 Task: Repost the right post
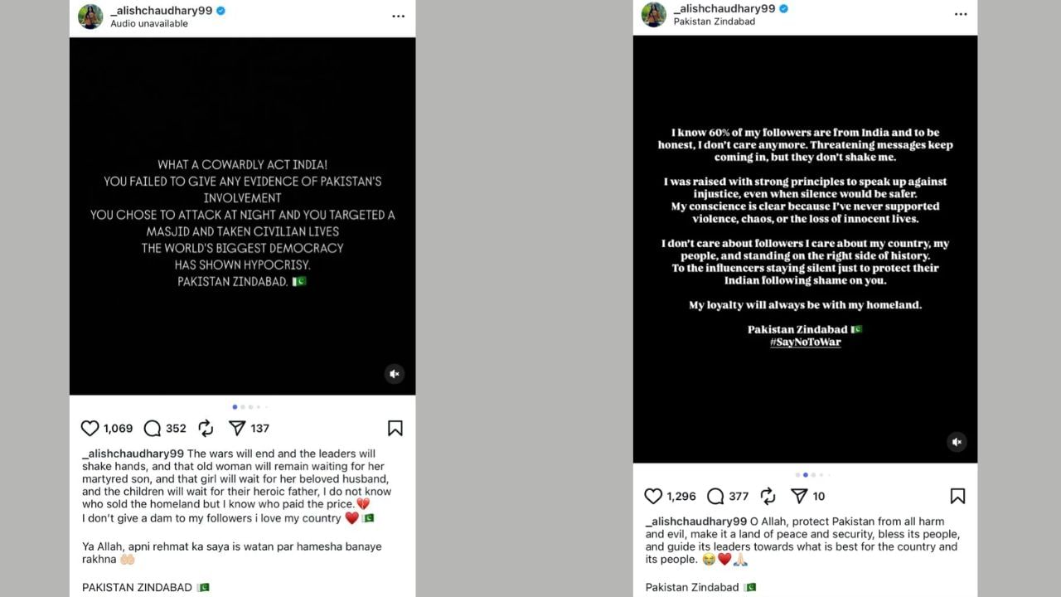pyautogui.click(x=768, y=496)
